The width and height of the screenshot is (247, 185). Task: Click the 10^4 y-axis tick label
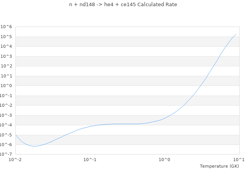[6, 47]
